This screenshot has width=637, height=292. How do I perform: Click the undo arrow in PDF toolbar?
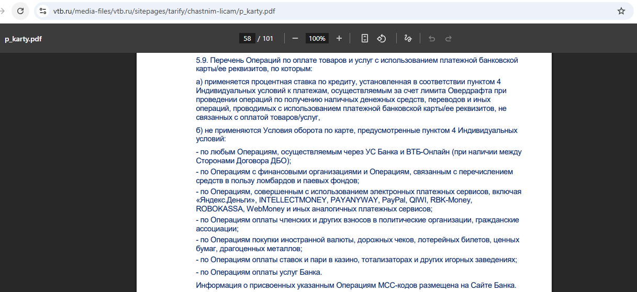tap(432, 38)
